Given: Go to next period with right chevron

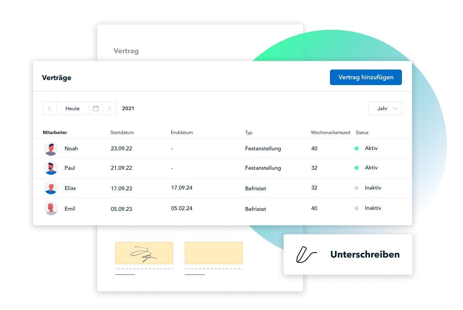Looking at the screenshot, I should 109,108.
